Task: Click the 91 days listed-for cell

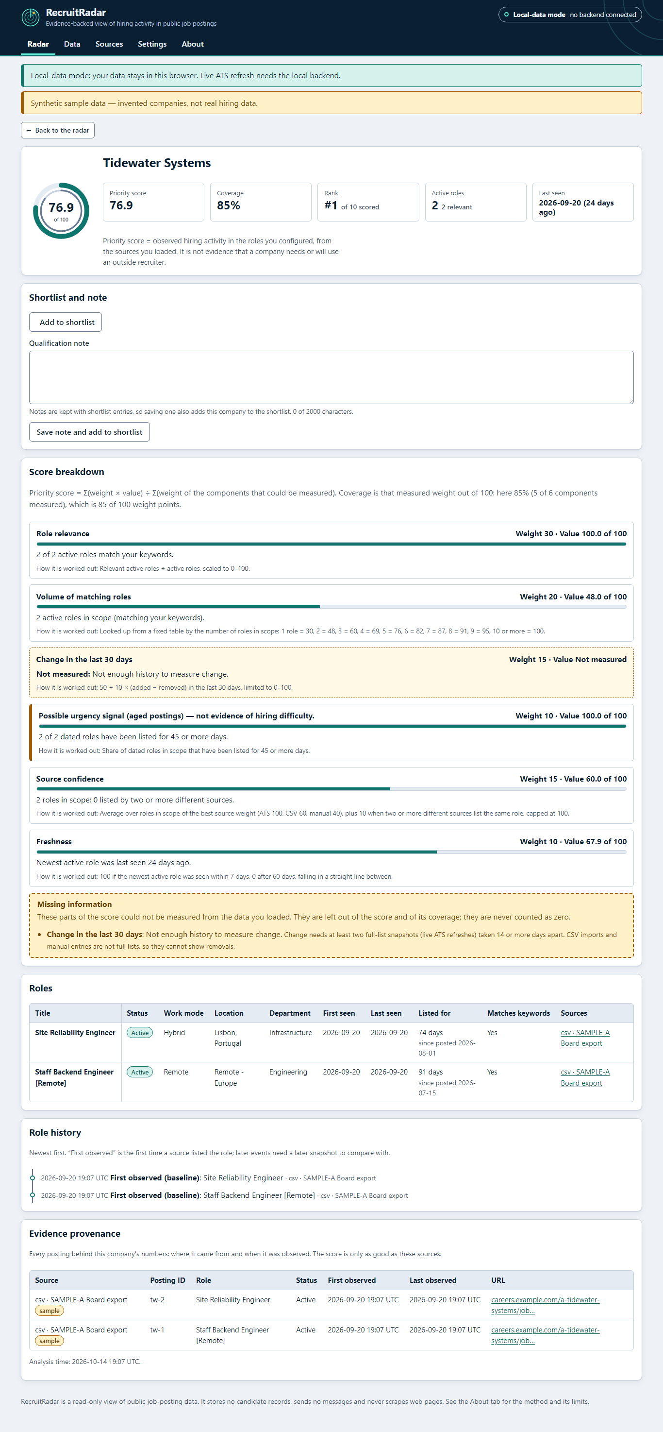Action: click(447, 1082)
